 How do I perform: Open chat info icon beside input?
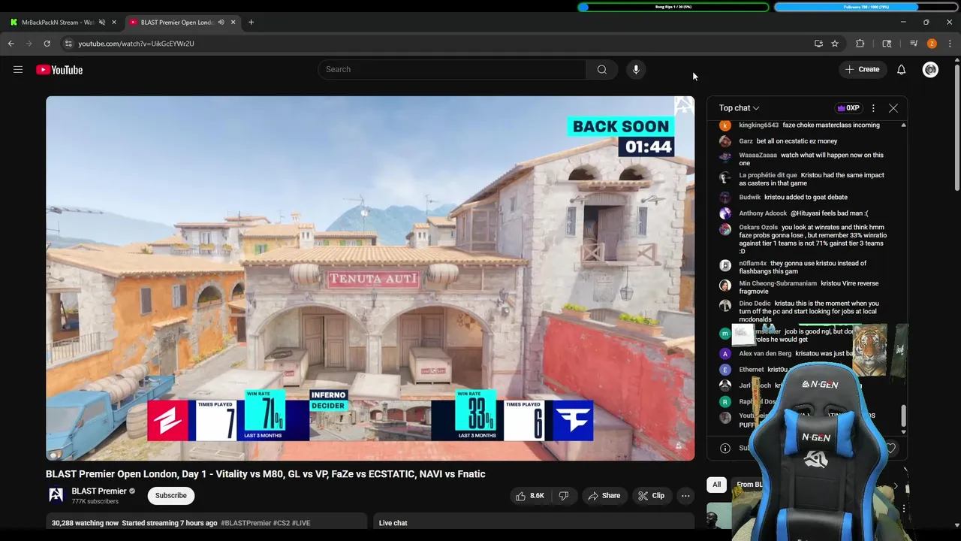[x=725, y=448]
